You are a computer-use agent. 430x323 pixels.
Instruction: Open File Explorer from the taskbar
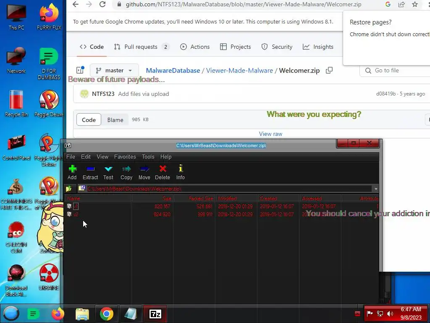point(82,314)
